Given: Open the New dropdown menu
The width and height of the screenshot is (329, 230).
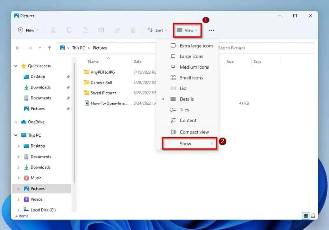Looking at the screenshot, I should tap(28, 30).
